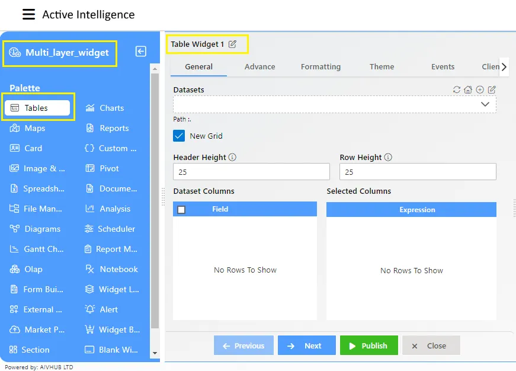Viewport: 516px width, 371px height.
Task: Show Row Height info tooltip icon
Action: point(388,157)
